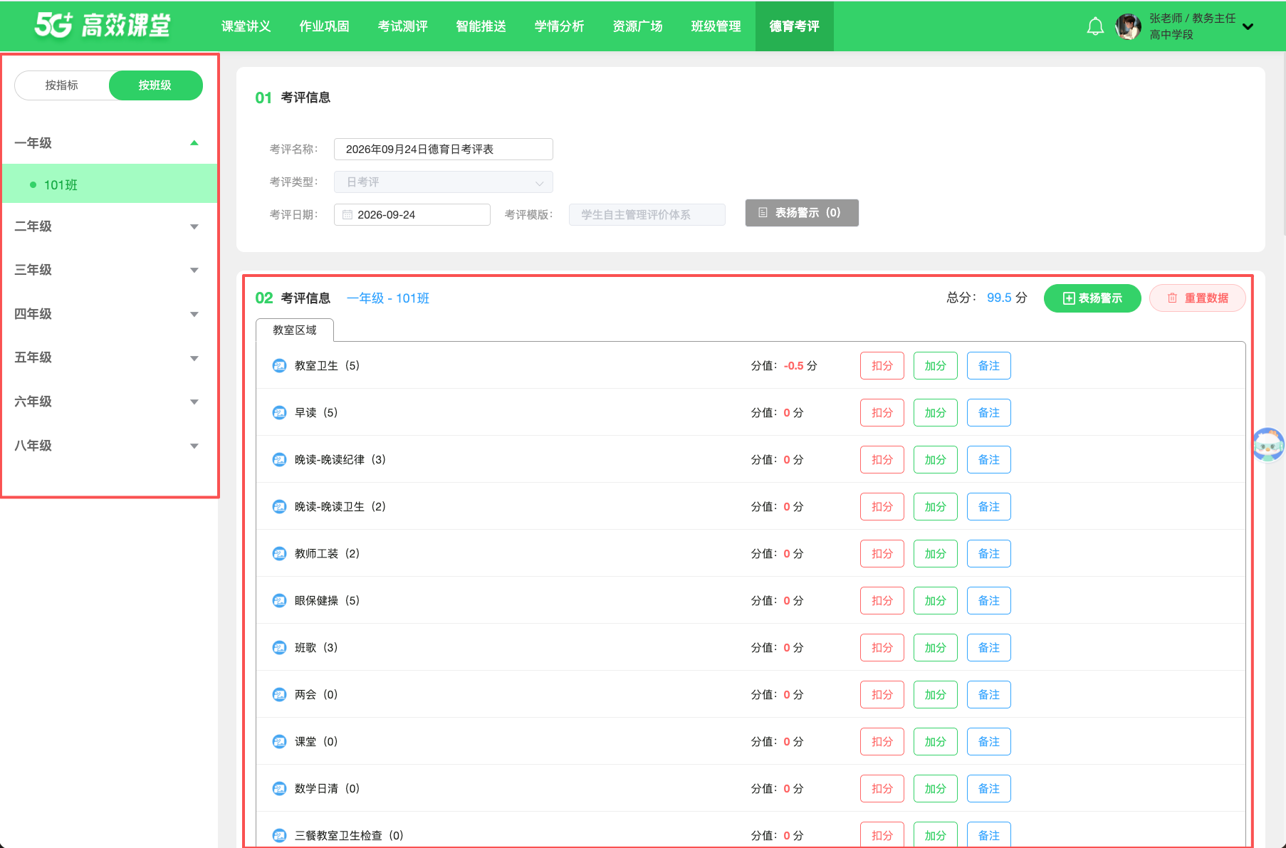Open the user account dropdown arrow
The image size is (1286, 848).
[x=1248, y=27]
